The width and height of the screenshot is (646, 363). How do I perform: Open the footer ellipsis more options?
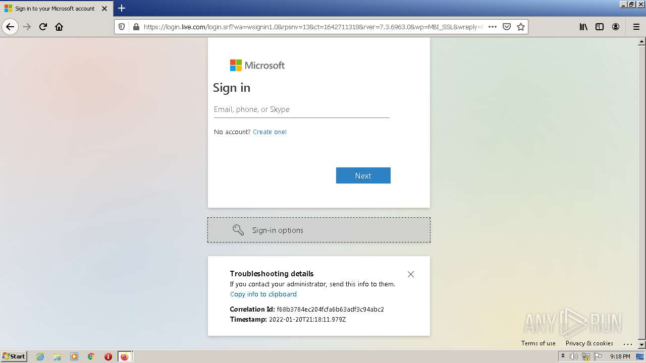click(628, 343)
